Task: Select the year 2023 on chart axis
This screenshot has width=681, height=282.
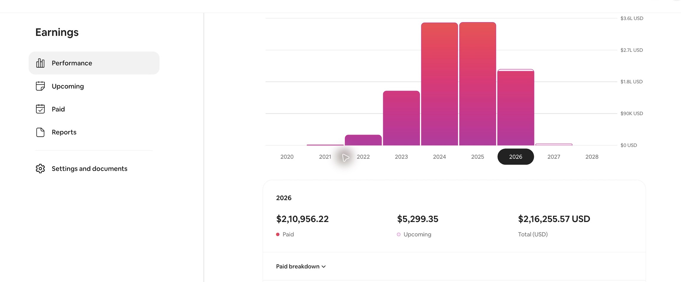Action: click(x=401, y=157)
